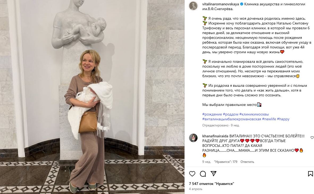The height and width of the screenshot is (194, 314).
Task: Like khanafinairaida's comment heart
Action: point(312,138)
